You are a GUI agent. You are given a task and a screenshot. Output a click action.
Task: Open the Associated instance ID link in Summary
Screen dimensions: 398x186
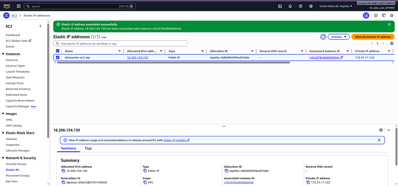pyautogui.click(x=239, y=182)
